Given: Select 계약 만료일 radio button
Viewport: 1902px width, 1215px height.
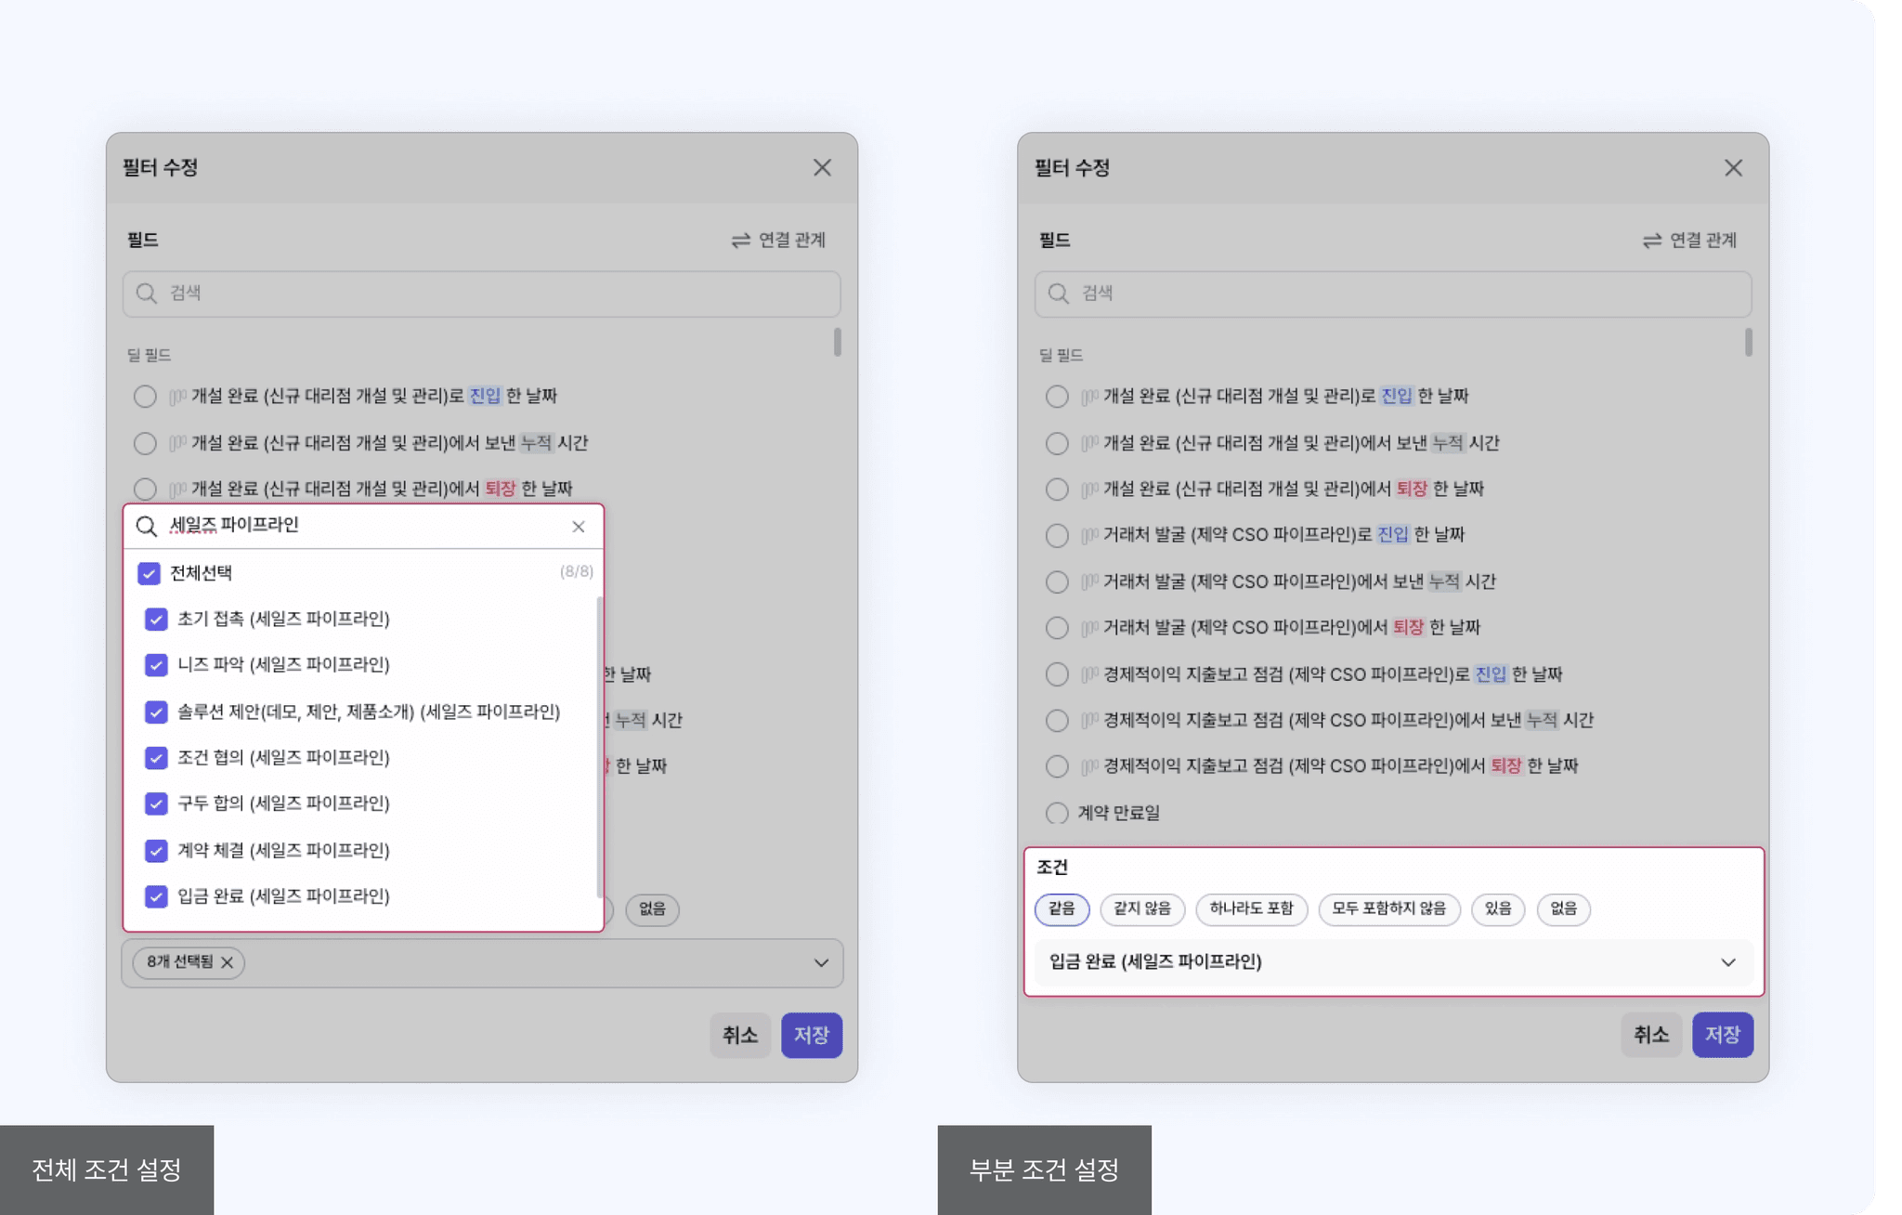Looking at the screenshot, I should [x=1056, y=813].
